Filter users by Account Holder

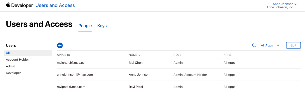(x=18, y=60)
